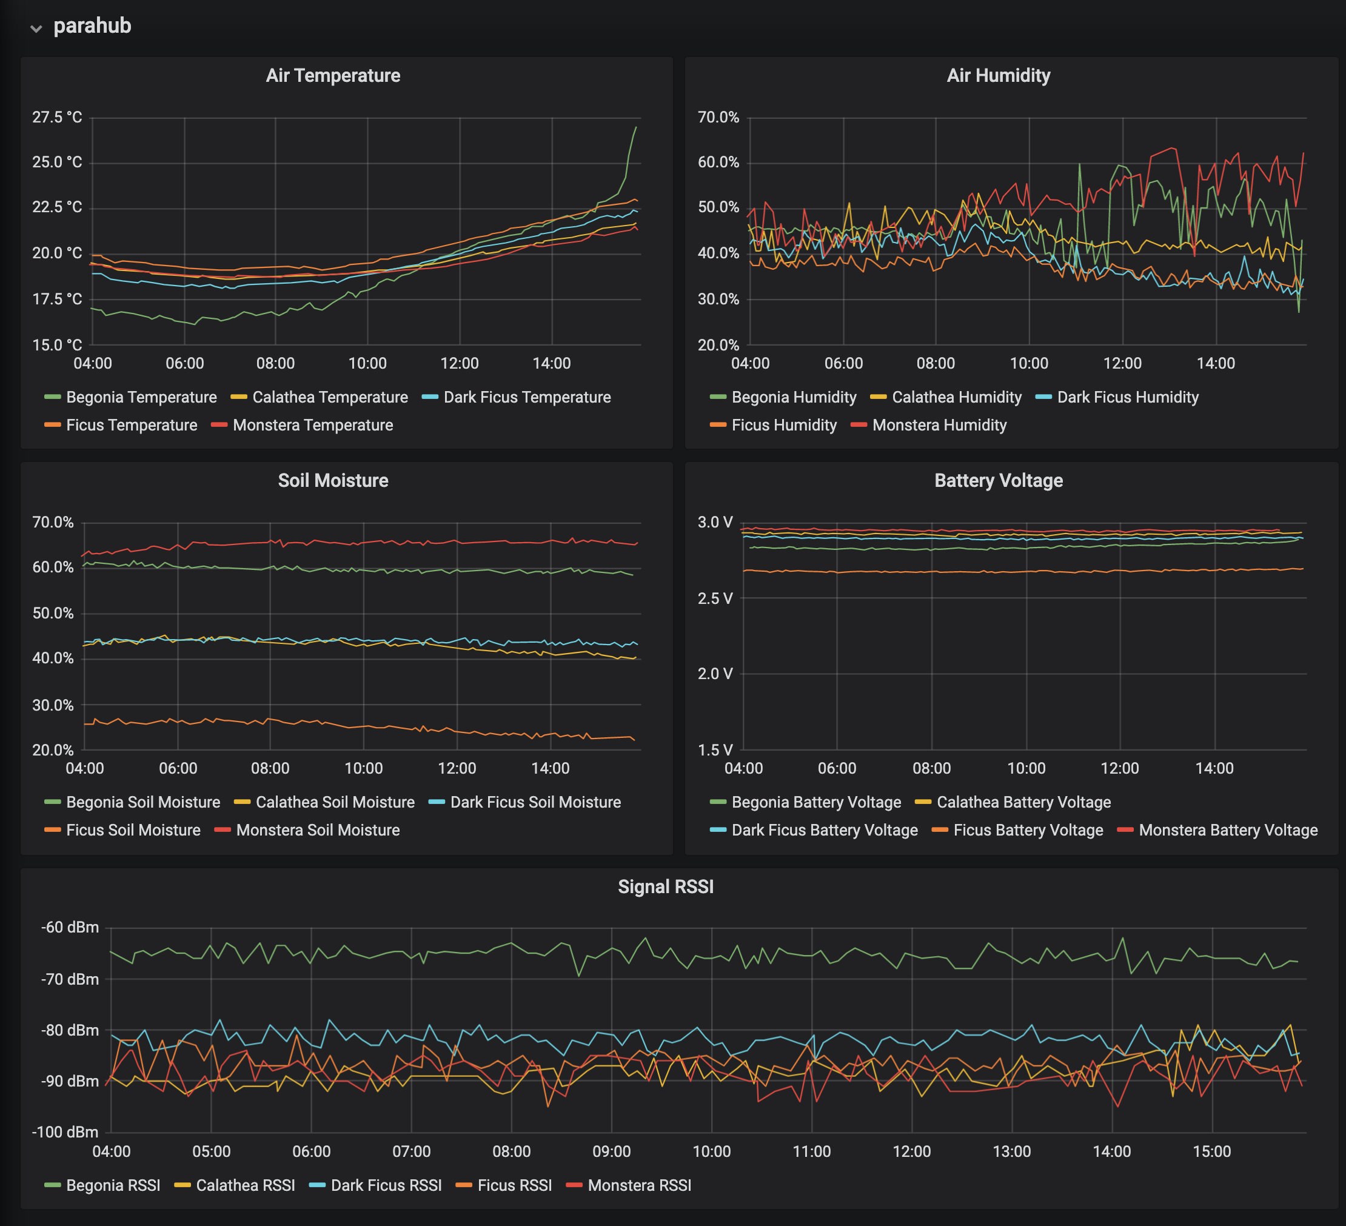Toggle Ficus Soil Moisture series visibility

pyautogui.click(x=133, y=830)
